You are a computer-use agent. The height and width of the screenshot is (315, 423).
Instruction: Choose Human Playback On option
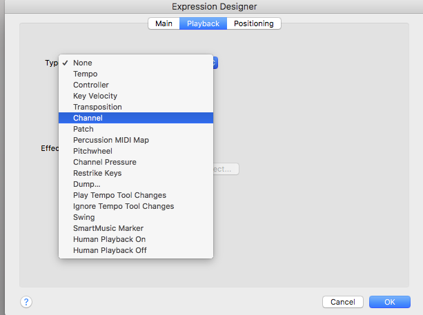(110, 239)
